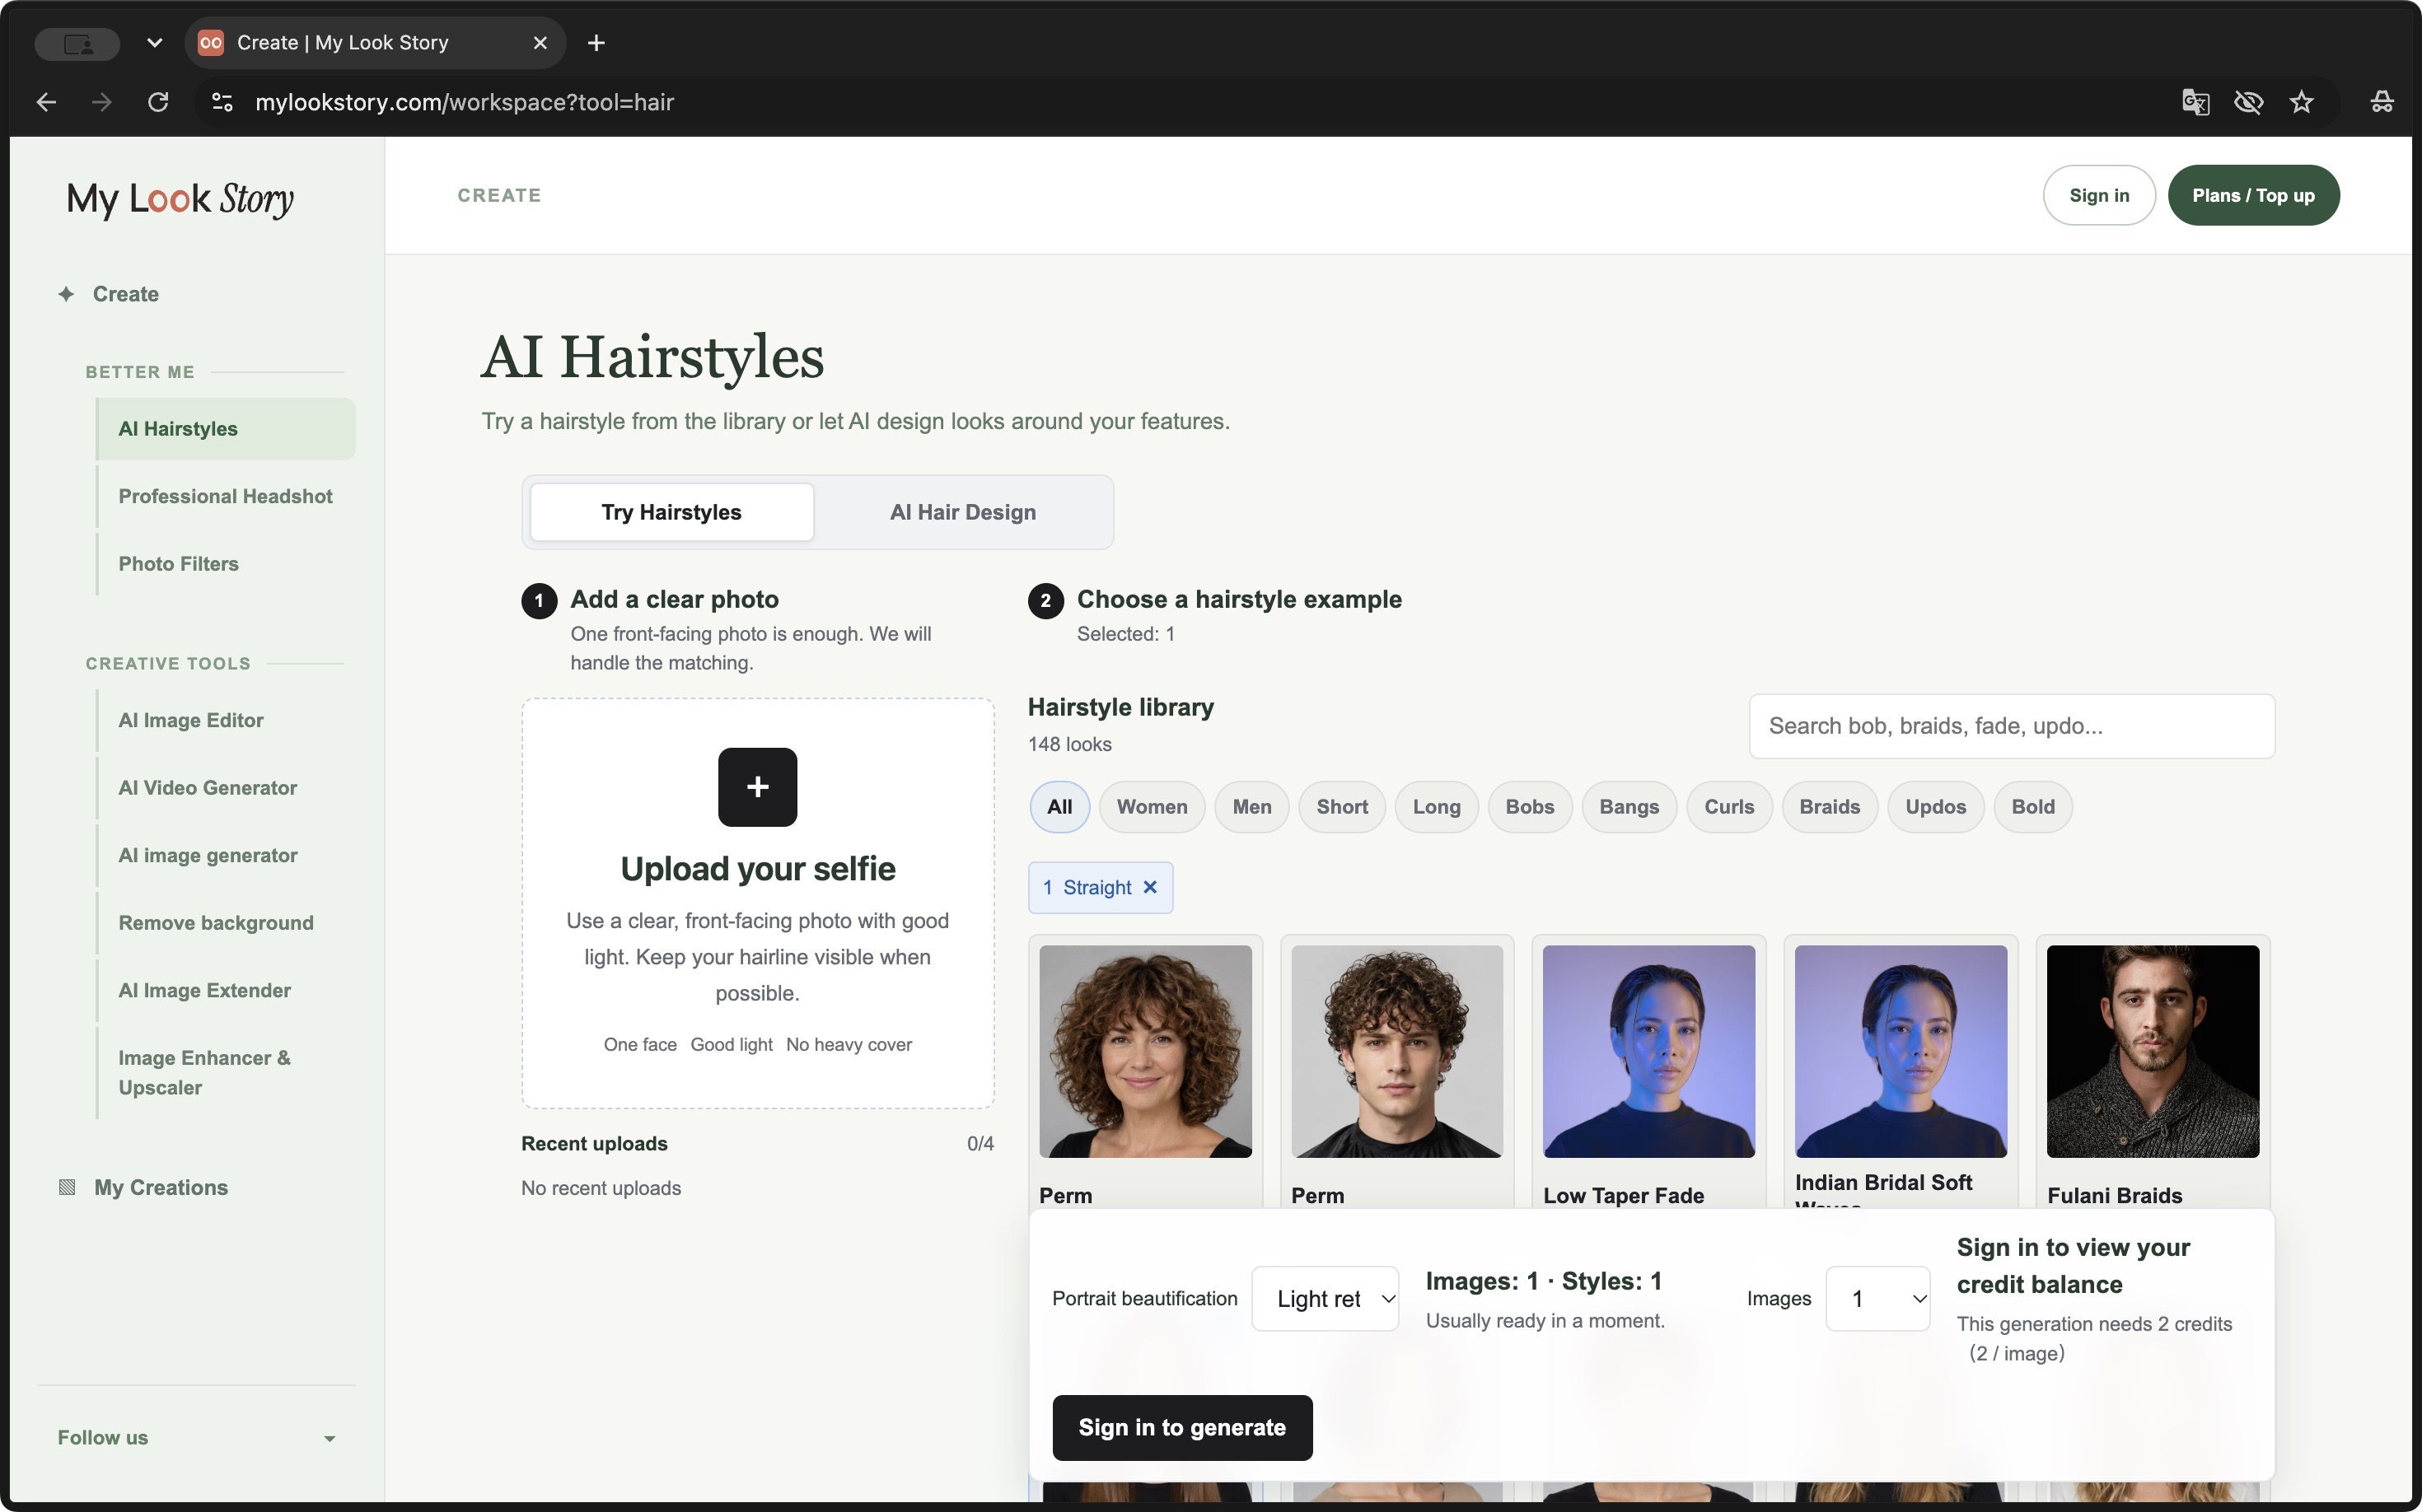Click the translate page icon
This screenshot has height=1512, width=2422.
2195,102
